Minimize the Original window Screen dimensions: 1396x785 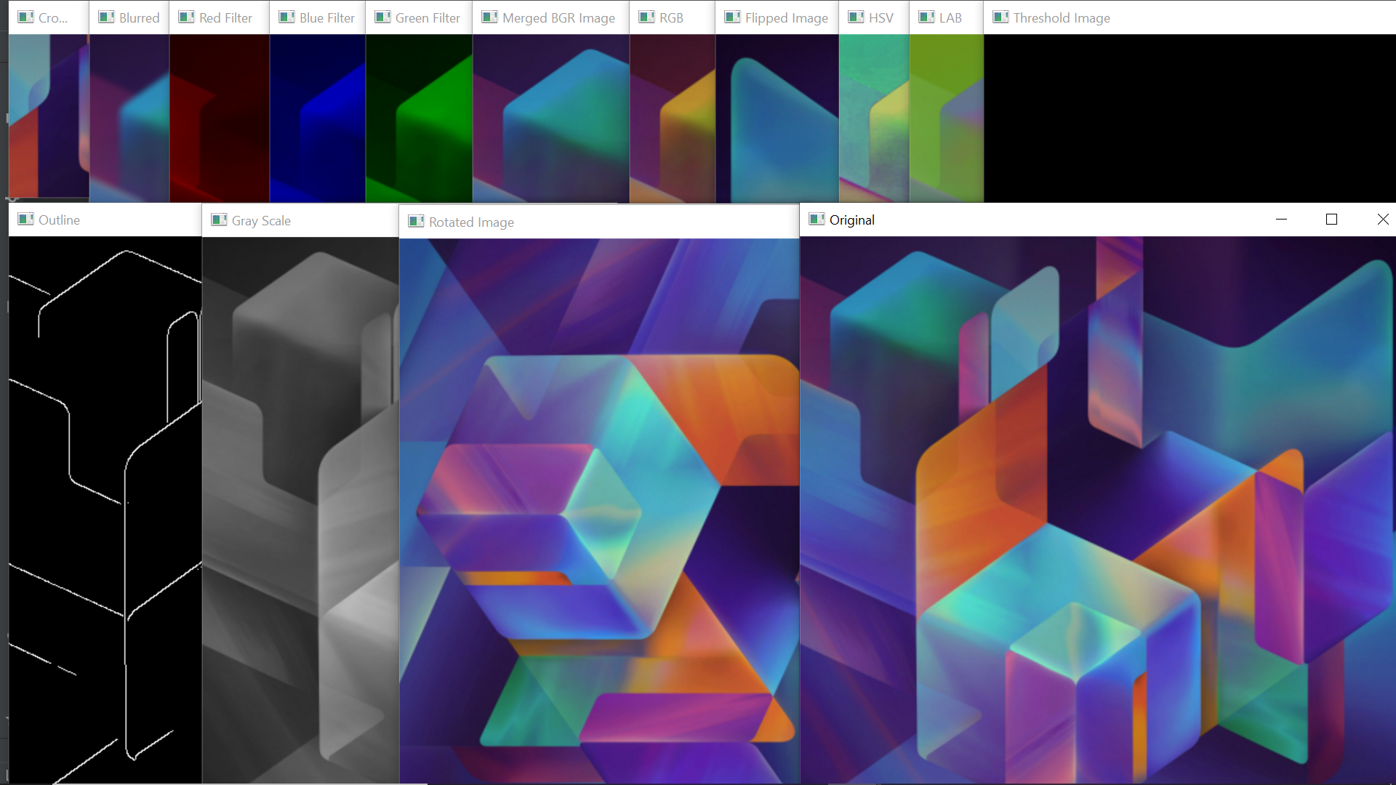point(1281,220)
